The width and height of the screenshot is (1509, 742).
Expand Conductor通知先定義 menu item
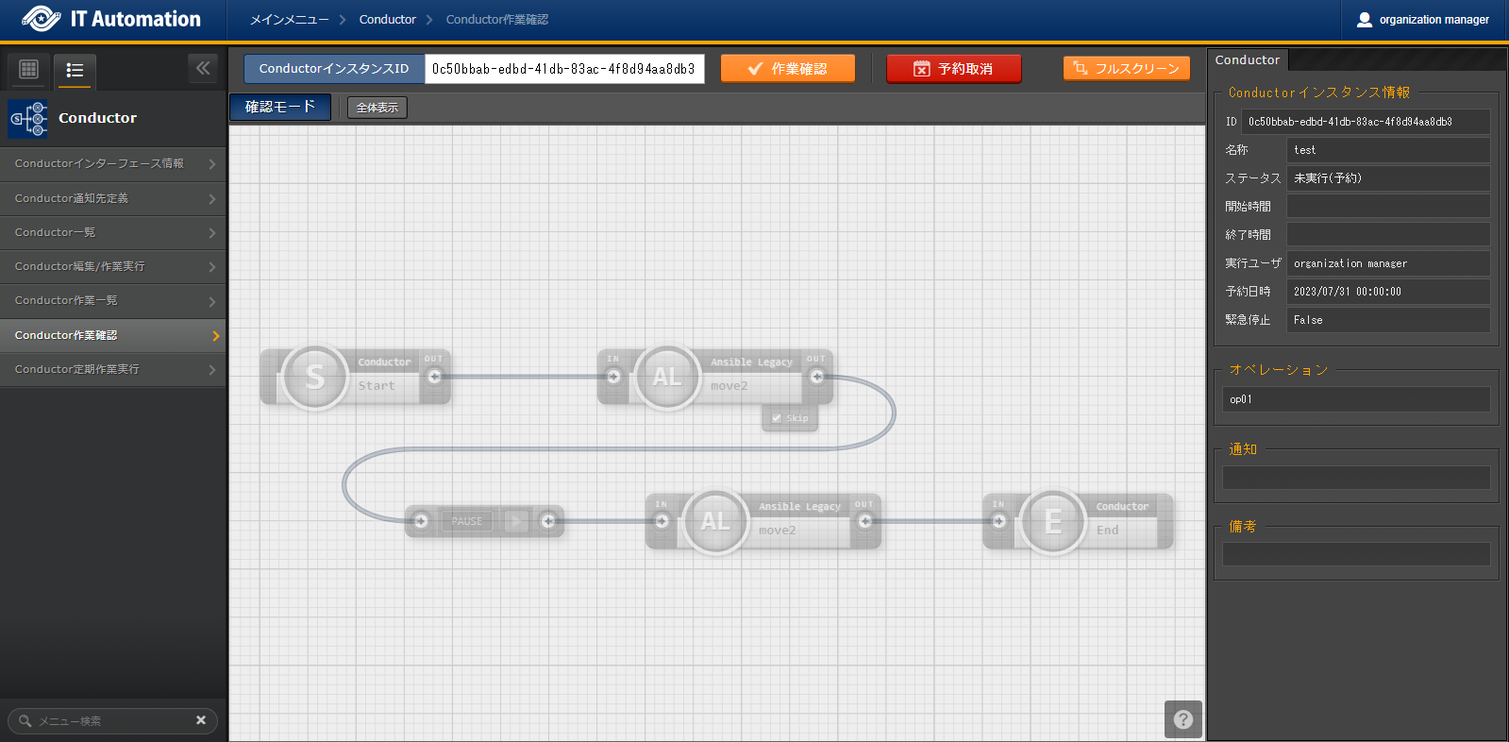(112, 198)
